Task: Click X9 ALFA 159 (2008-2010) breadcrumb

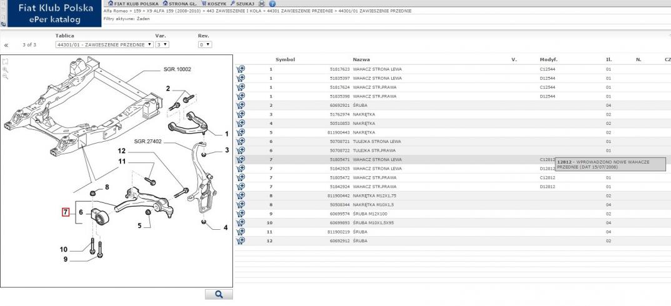Action: click(174, 11)
